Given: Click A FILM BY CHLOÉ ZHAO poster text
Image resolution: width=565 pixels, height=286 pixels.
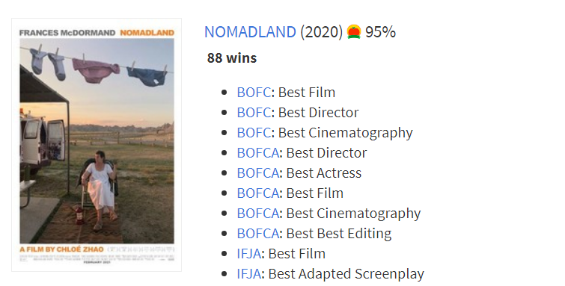Looking at the screenshot, I should pyautogui.click(x=61, y=249).
